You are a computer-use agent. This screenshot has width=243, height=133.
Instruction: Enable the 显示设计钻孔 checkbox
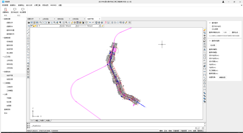[210, 26]
